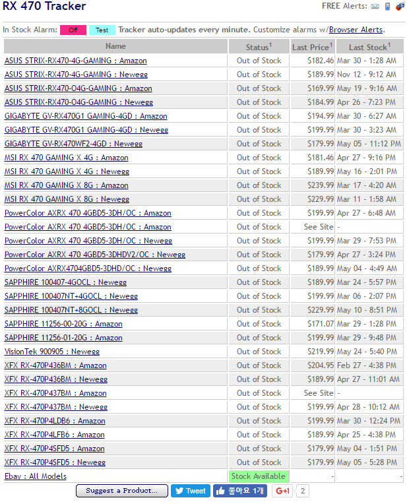Viewport: 409px width, 504px height.
Task: Click the Facebook thumbs-up like button
Action: 240,491
